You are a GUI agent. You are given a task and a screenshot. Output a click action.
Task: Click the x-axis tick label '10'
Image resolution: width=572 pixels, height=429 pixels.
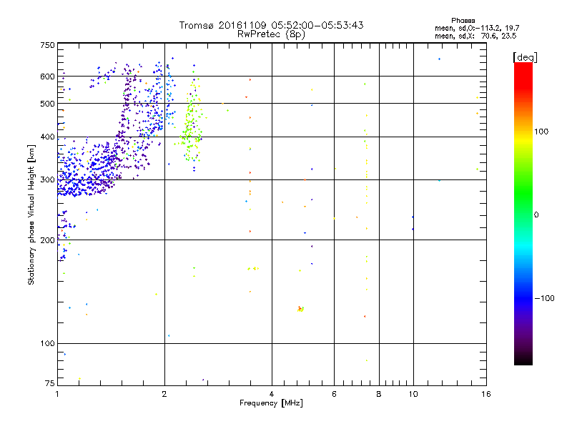pyautogui.click(x=413, y=394)
